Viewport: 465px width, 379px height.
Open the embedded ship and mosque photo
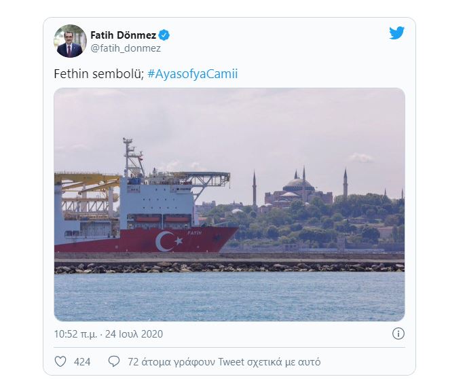(229, 204)
